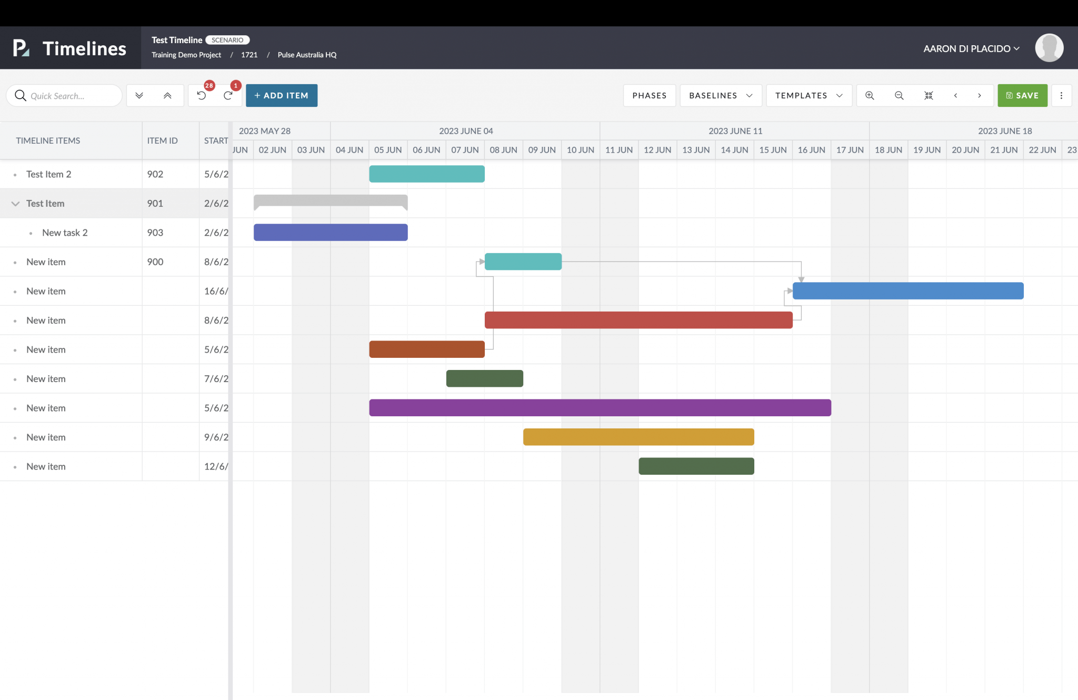This screenshot has width=1078, height=700.
Task: Click inside the Quick Search field
Action: coord(64,95)
